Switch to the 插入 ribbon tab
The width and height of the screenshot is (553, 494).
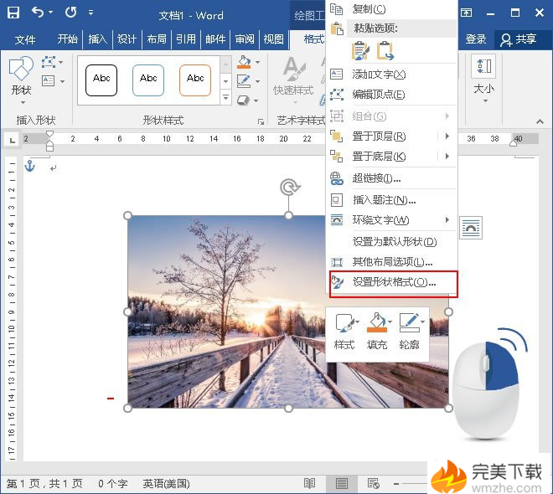coord(97,39)
